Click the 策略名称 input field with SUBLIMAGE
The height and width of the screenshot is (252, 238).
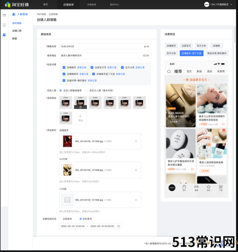105,46
